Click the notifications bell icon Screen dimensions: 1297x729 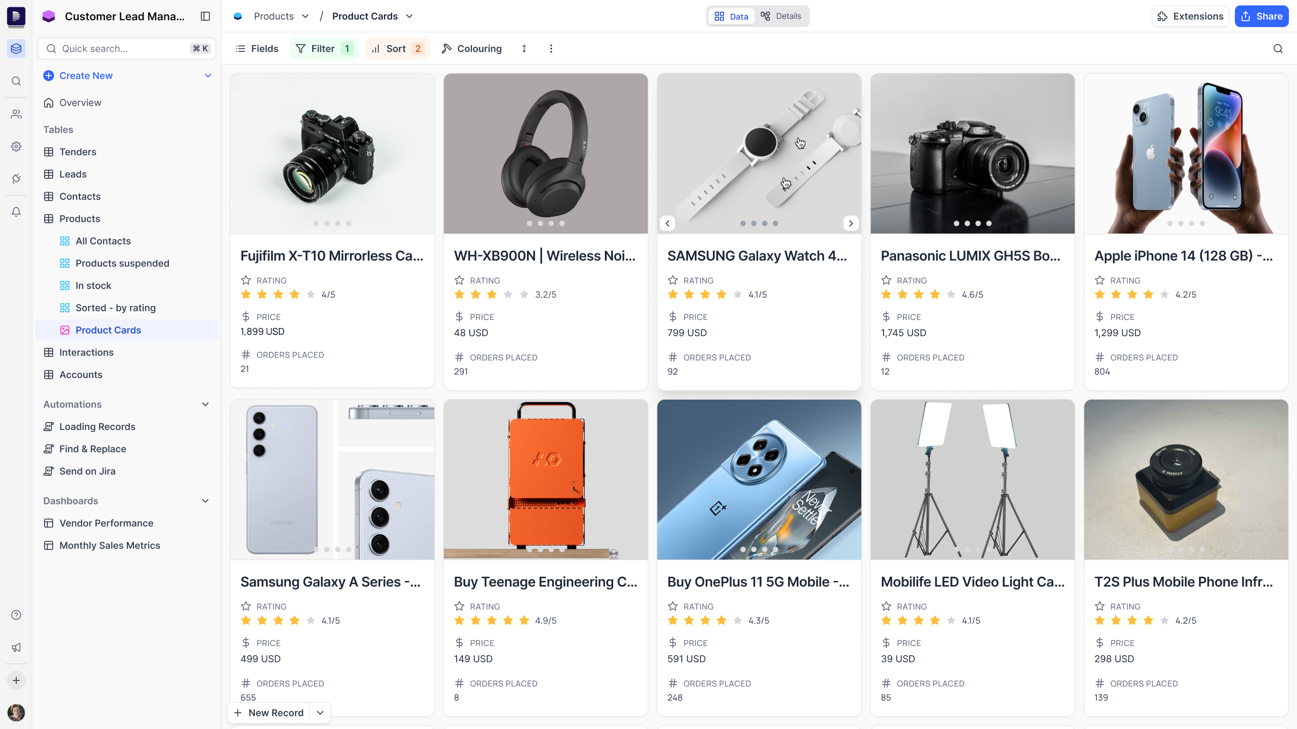pos(16,212)
